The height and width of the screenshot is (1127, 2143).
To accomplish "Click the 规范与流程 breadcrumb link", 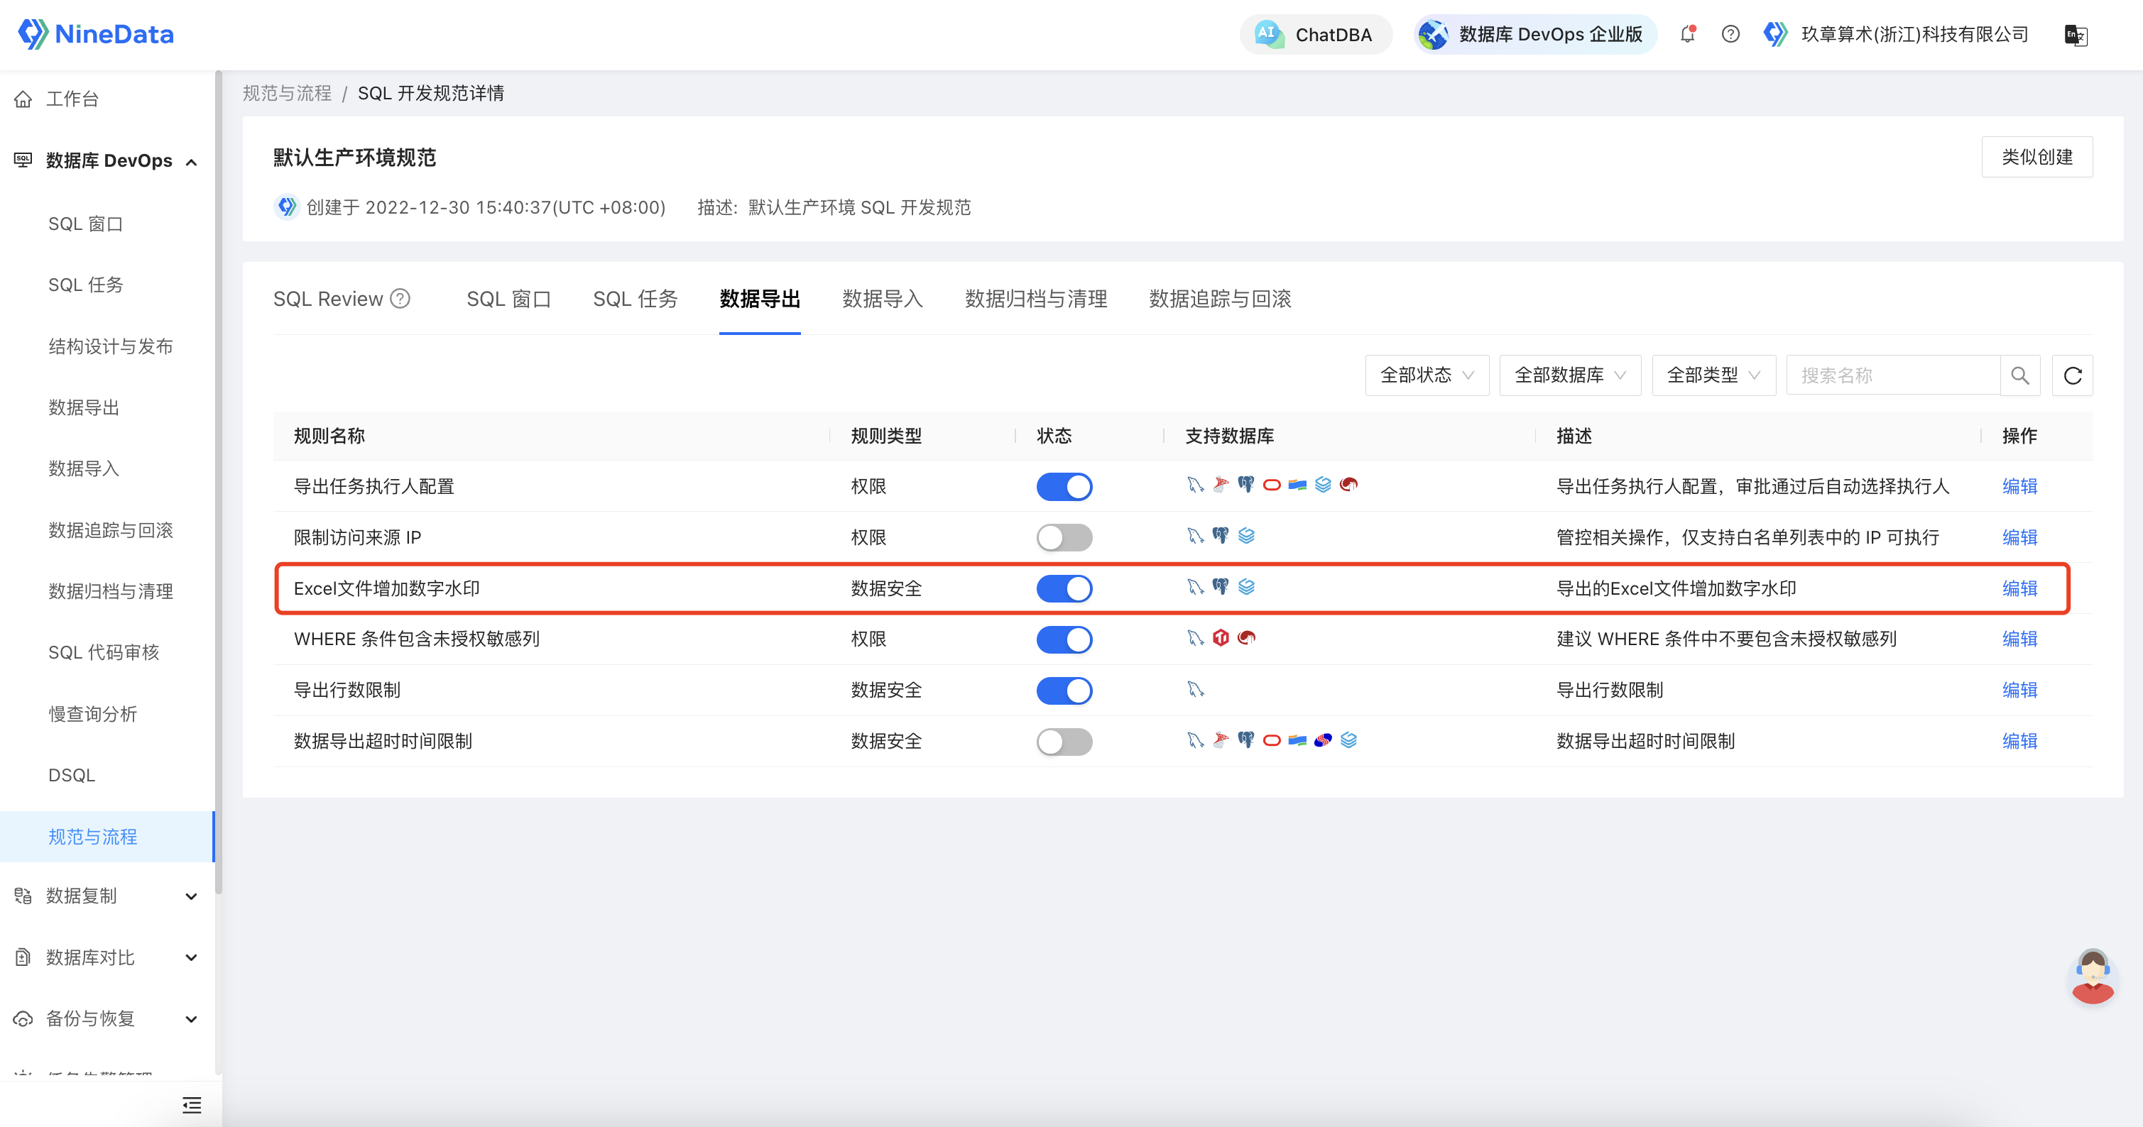I will [x=287, y=93].
